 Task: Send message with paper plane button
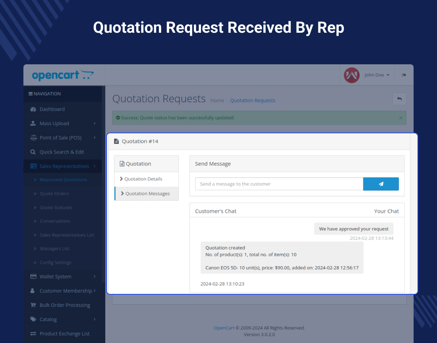[x=381, y=184]
